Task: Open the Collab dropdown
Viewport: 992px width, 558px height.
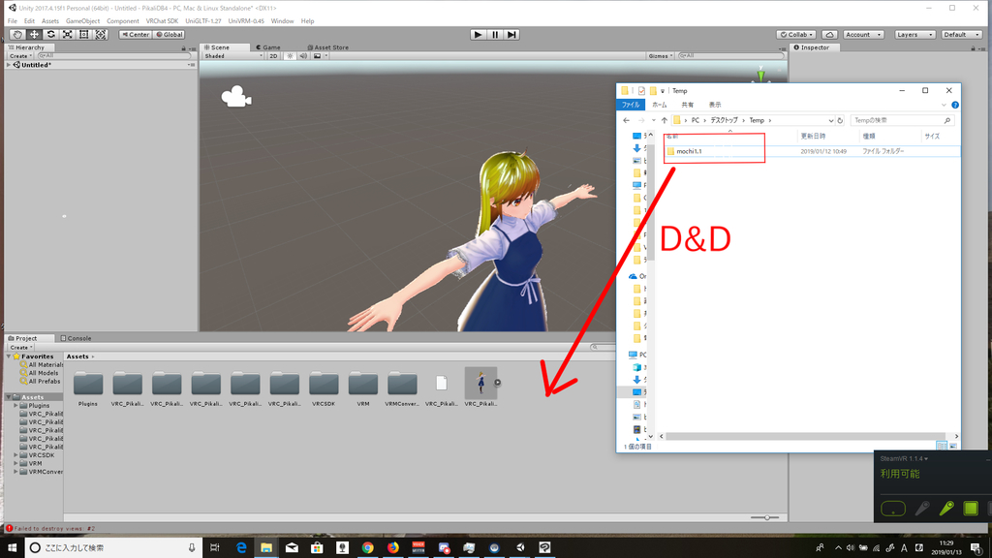Action: click(796, 35)
